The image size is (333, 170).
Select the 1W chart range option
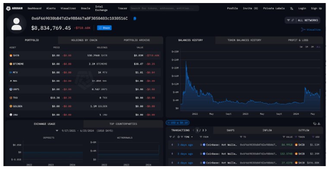point(301,47)
